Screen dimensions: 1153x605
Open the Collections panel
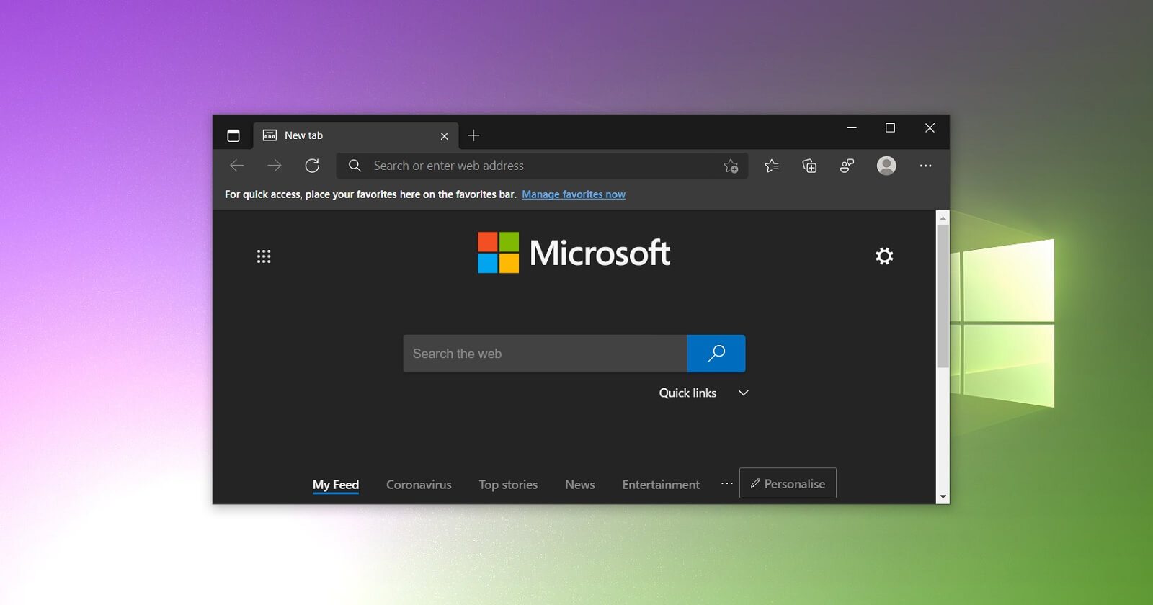coord(809,166)
